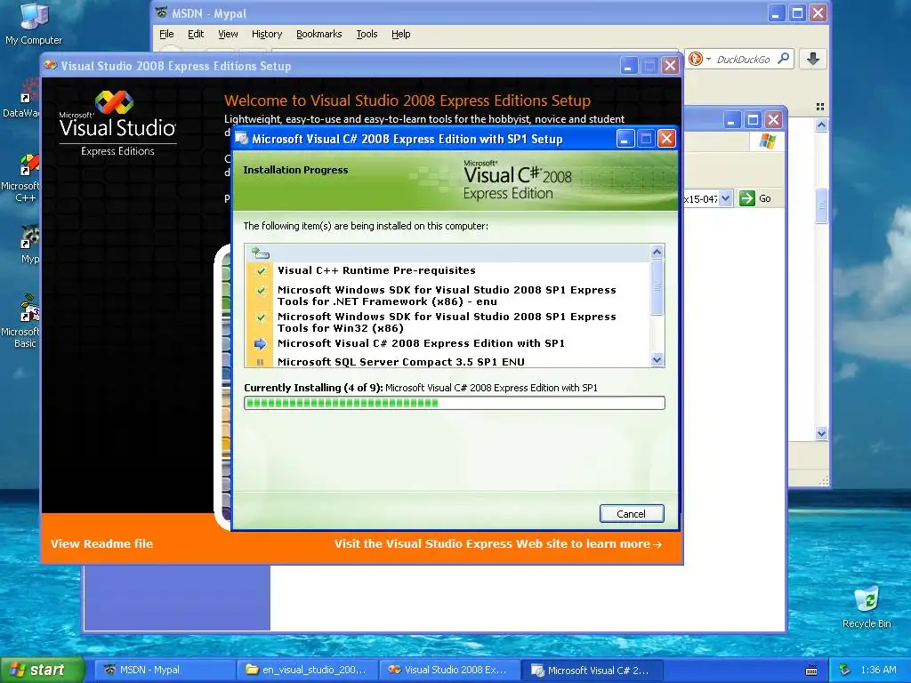Minimize the Visual C# Setup dialog
The width and height of the screenshot is (911, 683).
click(625, 138)
